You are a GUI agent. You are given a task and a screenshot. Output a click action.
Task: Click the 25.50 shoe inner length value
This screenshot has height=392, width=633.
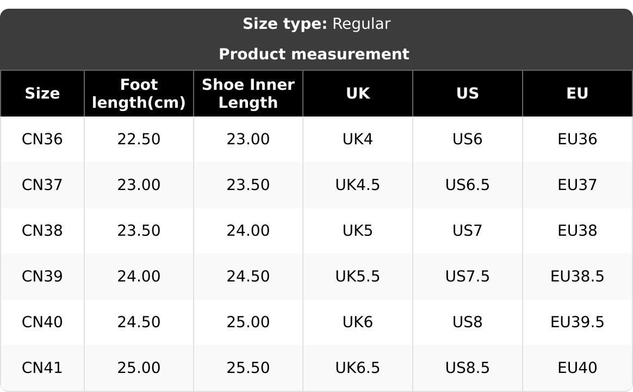248,368
